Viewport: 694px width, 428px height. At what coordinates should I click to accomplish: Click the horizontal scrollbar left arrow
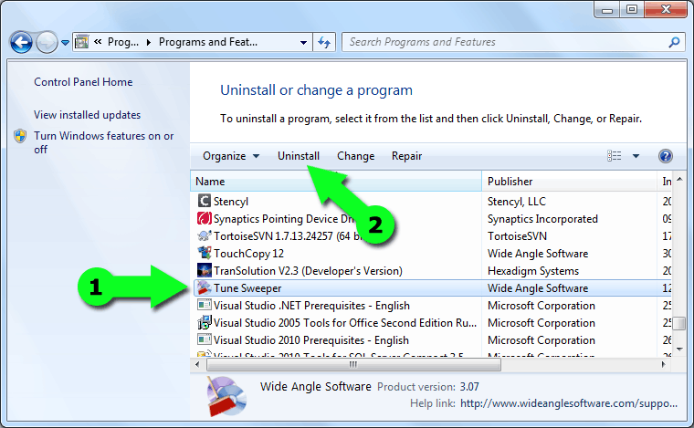[x=197, y=364]
